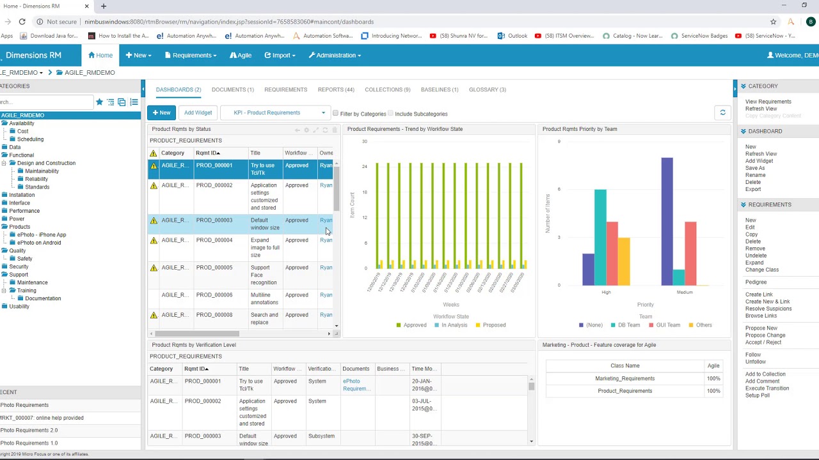Enable Filter by Categories checkbox
Screen dimensions: 819x460
coord(335,113)
